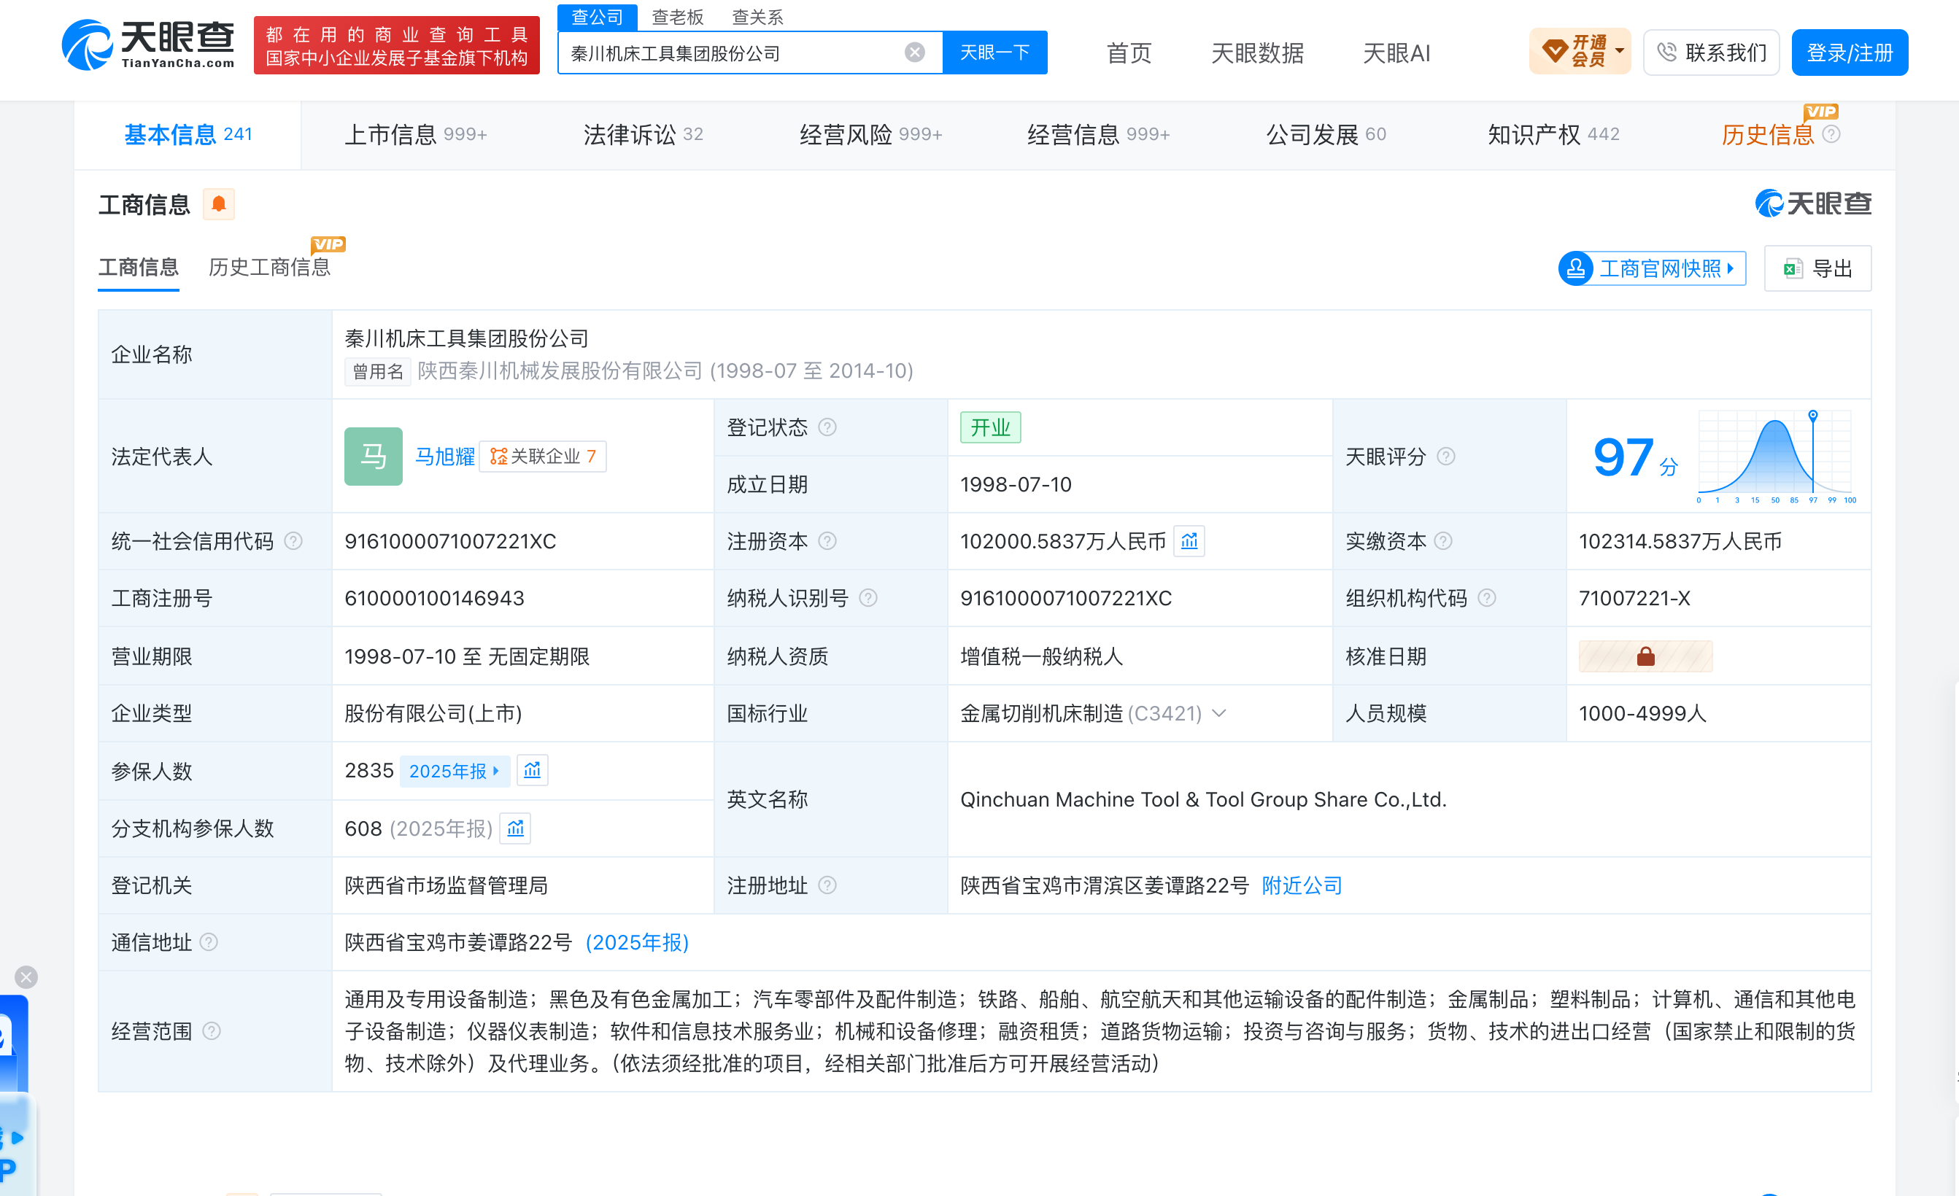Click the help icon next to 实缴资本

[1443, 541]
